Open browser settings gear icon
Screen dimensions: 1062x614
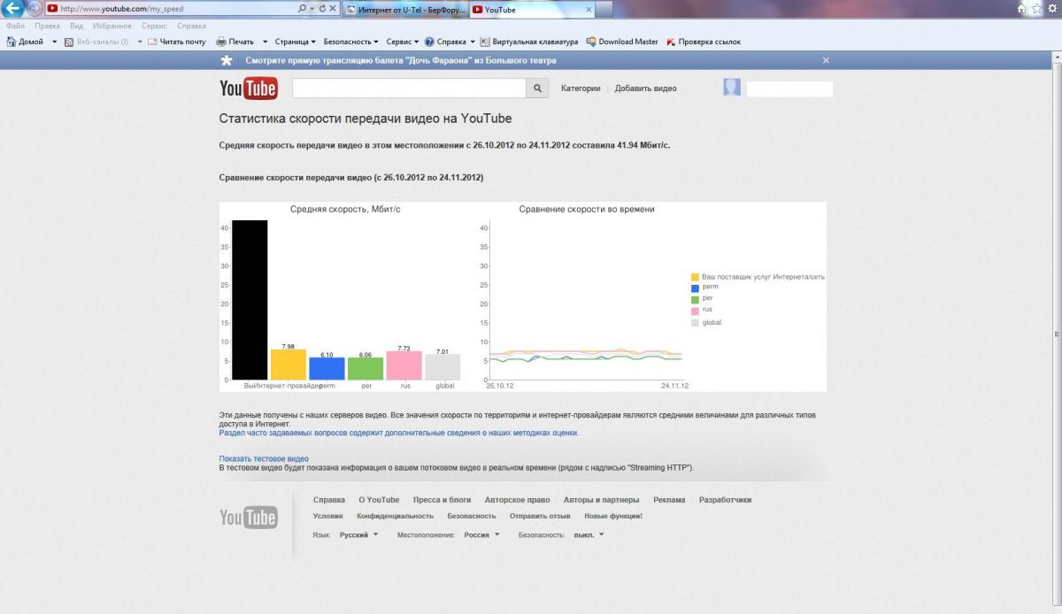click(1052, 9)
